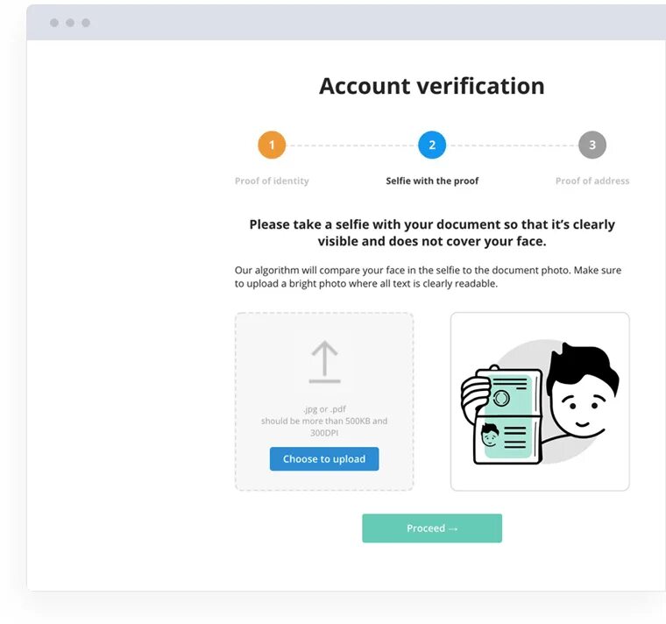
Task: Click the dashed progress line between steps 2 and 3
Action: coord(513,145)
